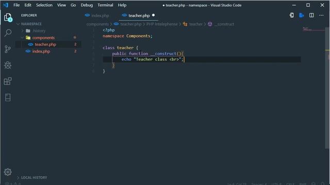Click the PHP icon beside teacher.php in explorer
This screenshot has width=330, height=185.
point(30,45)
